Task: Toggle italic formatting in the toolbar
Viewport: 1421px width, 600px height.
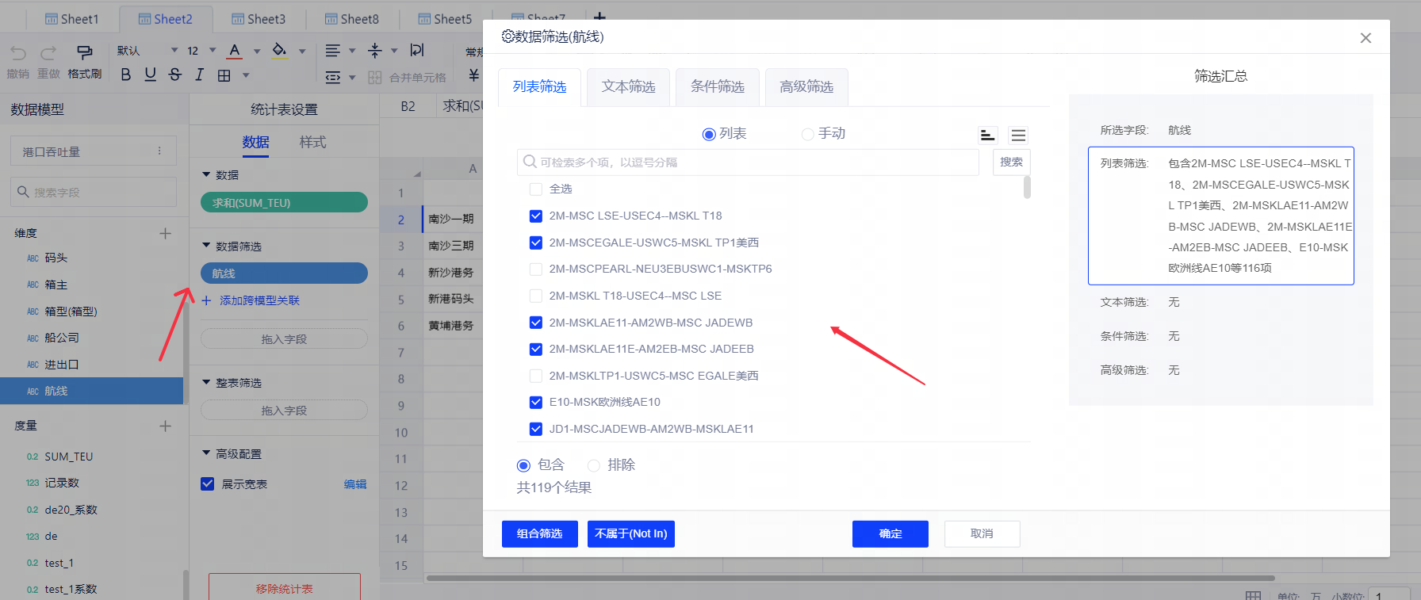Action: (x=200, y=75)
